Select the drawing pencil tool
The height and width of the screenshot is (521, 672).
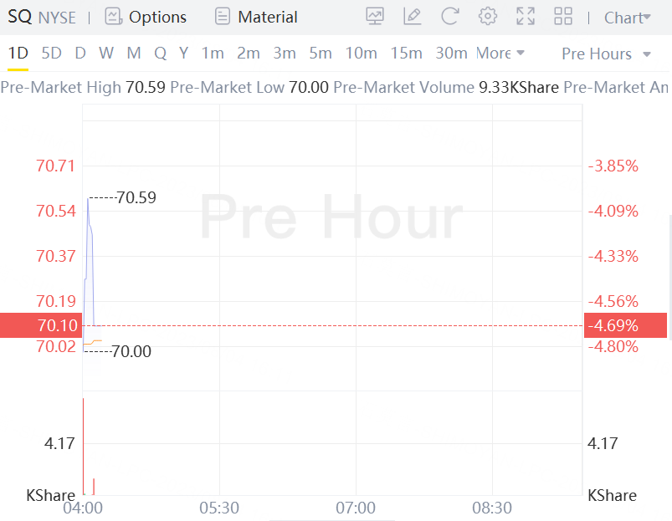pos(412,17)
